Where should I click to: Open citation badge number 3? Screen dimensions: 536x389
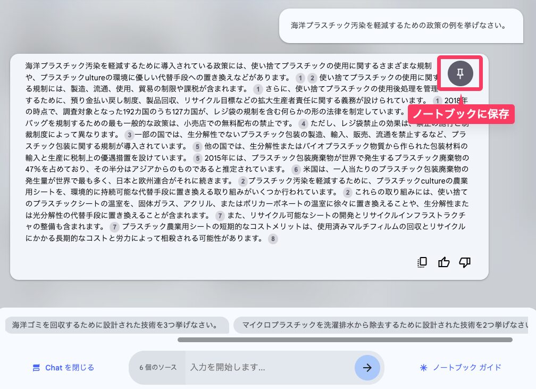point(128,135)
